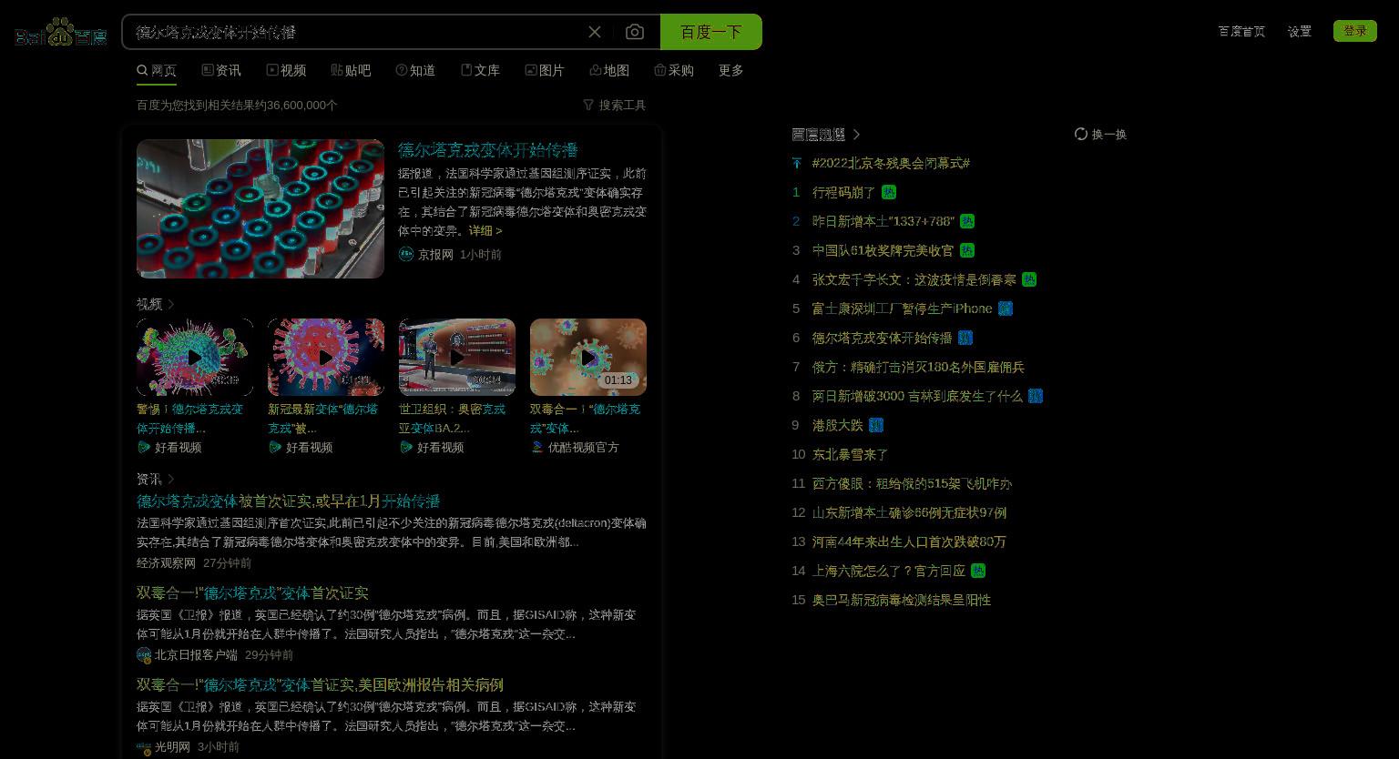Open hot topic 俄方：精确打击消灭180名外国雇佣兵
Image resolution: width=1399 pixels, height=759 pixels.
[918, 367]
